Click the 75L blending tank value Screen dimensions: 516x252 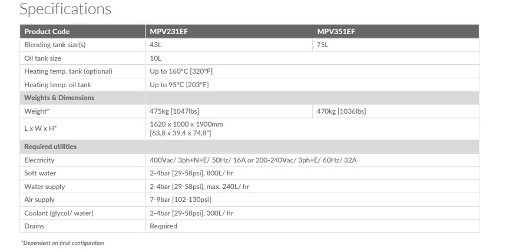(322, 45)
